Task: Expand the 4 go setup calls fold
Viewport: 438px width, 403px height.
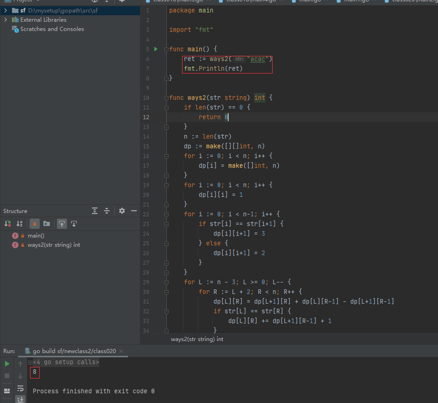Action: pyautogui.click(x=30, y=362)
